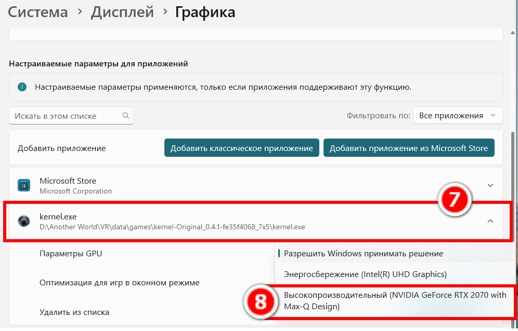
Task: Open the 'Все приложения' filter dropdown
Action: 458,116
